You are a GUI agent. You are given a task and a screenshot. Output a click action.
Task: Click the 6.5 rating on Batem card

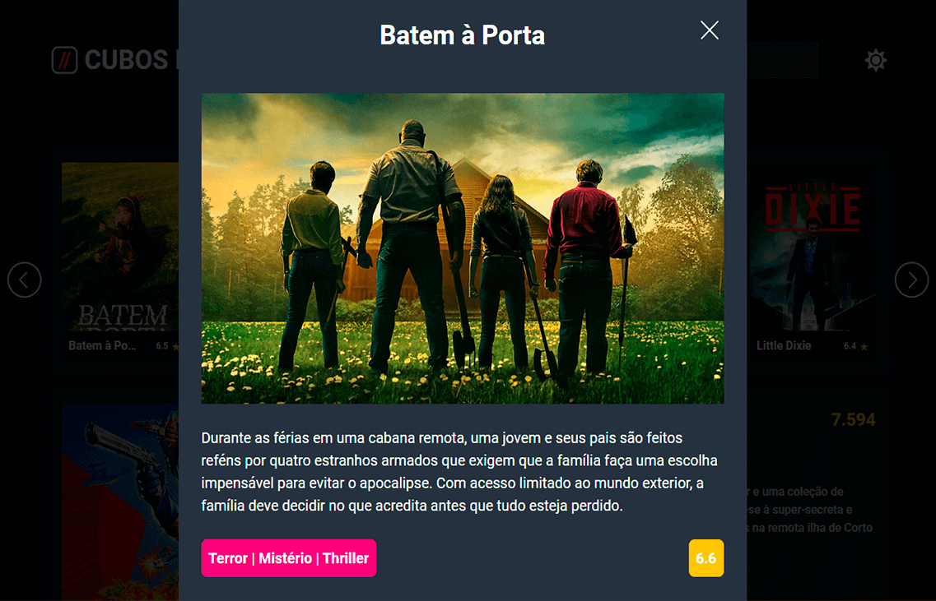(162, 346)
